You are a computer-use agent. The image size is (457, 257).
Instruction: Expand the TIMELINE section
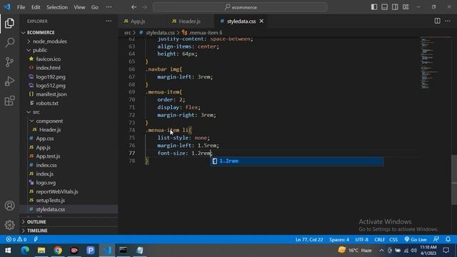tap(37, 231)
